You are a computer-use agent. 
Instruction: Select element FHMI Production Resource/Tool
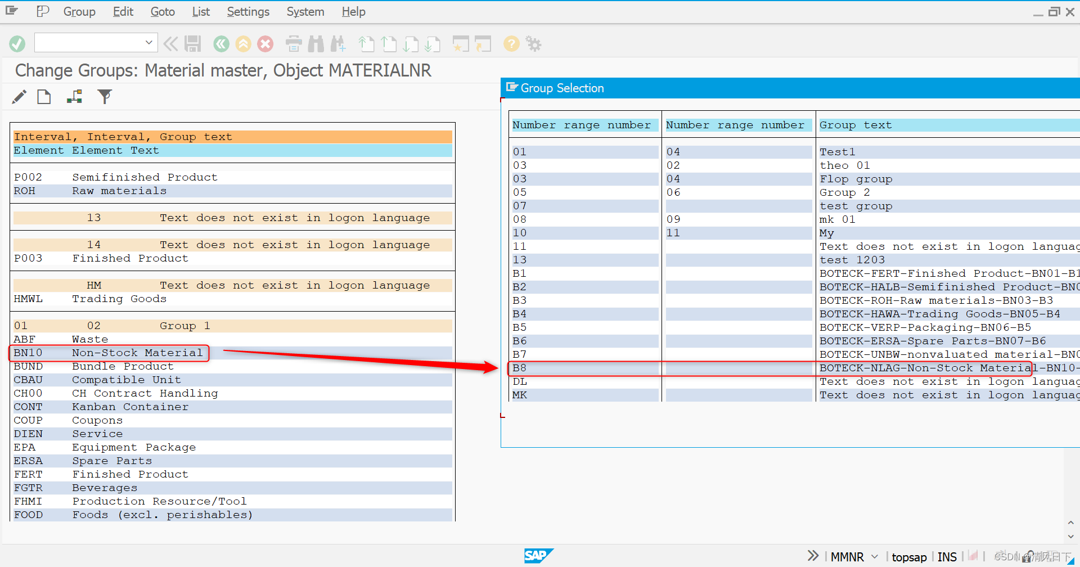(x=232, y=501)
